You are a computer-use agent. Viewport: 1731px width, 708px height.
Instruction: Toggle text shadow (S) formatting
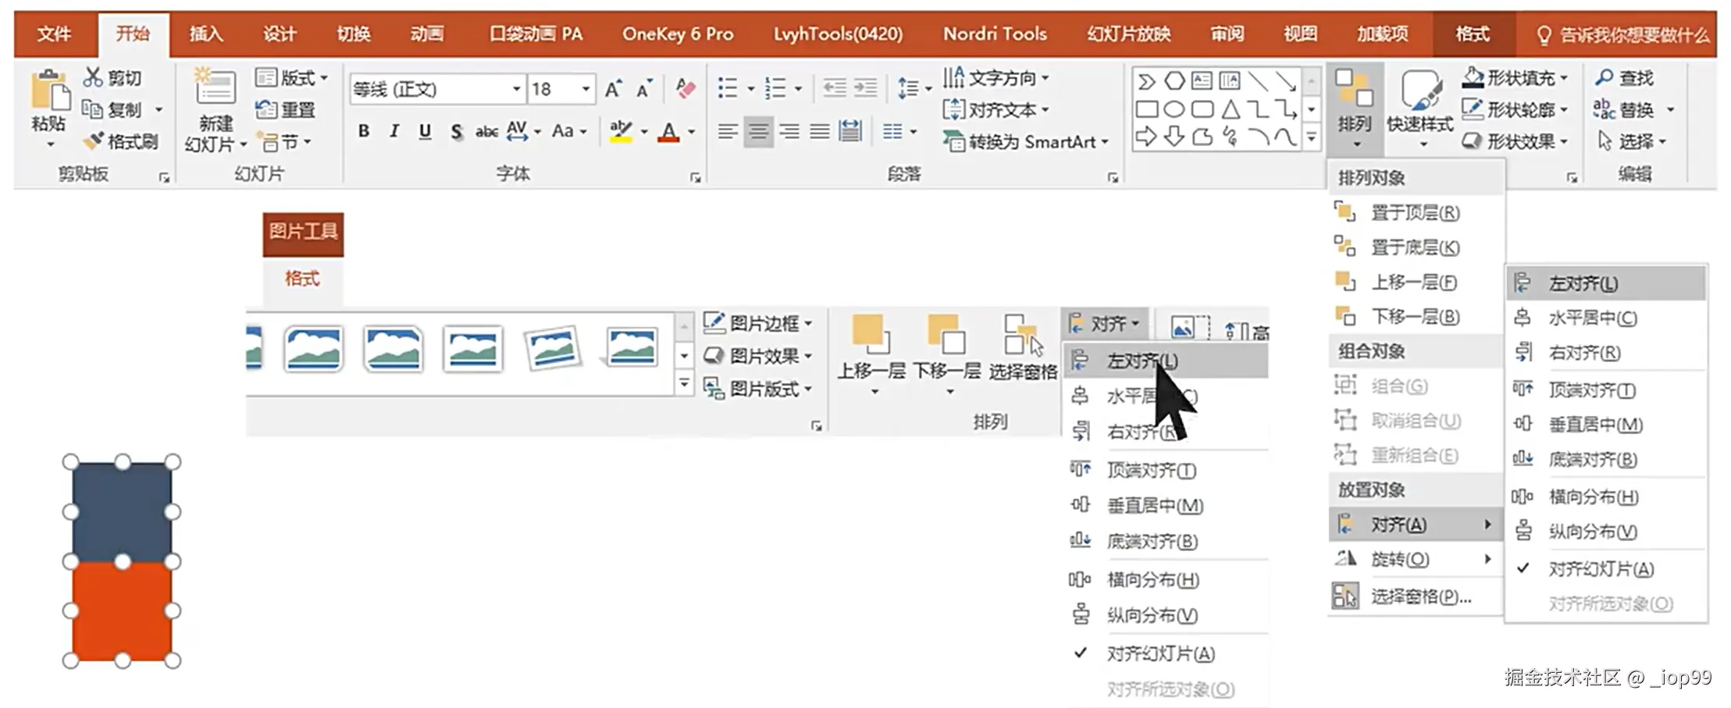(x=457, y=131)
